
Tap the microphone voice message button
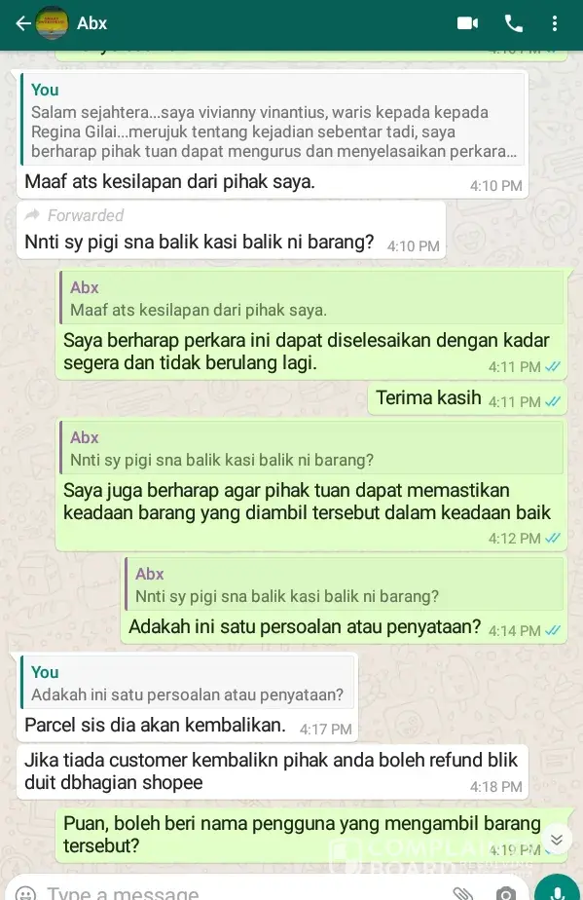point(556,888)
